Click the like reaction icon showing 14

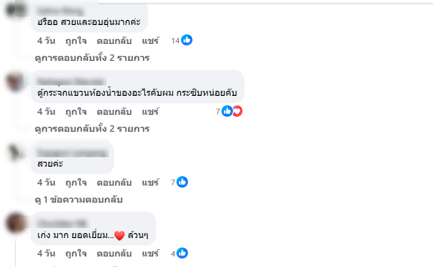pos(186,40)
